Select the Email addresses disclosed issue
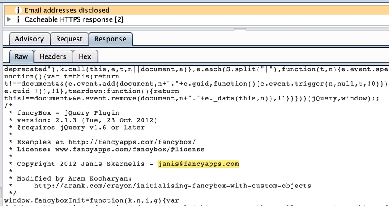 pos(67,10)
